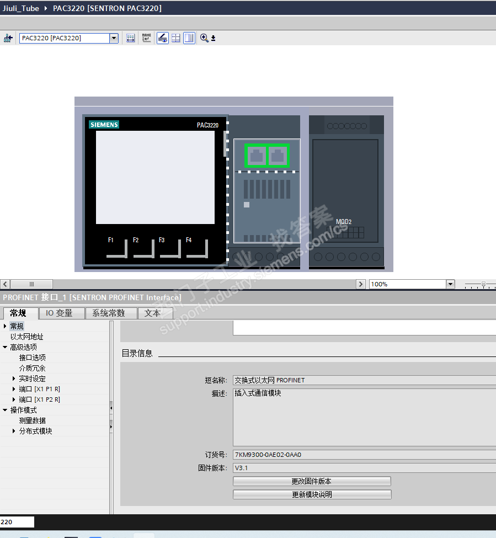Image resolution: width=496 pixels, height=538 pixels.
Task: Click PAC3220 [SENTRON PAC3220] breadcrumb title
Action: (107, 8)
